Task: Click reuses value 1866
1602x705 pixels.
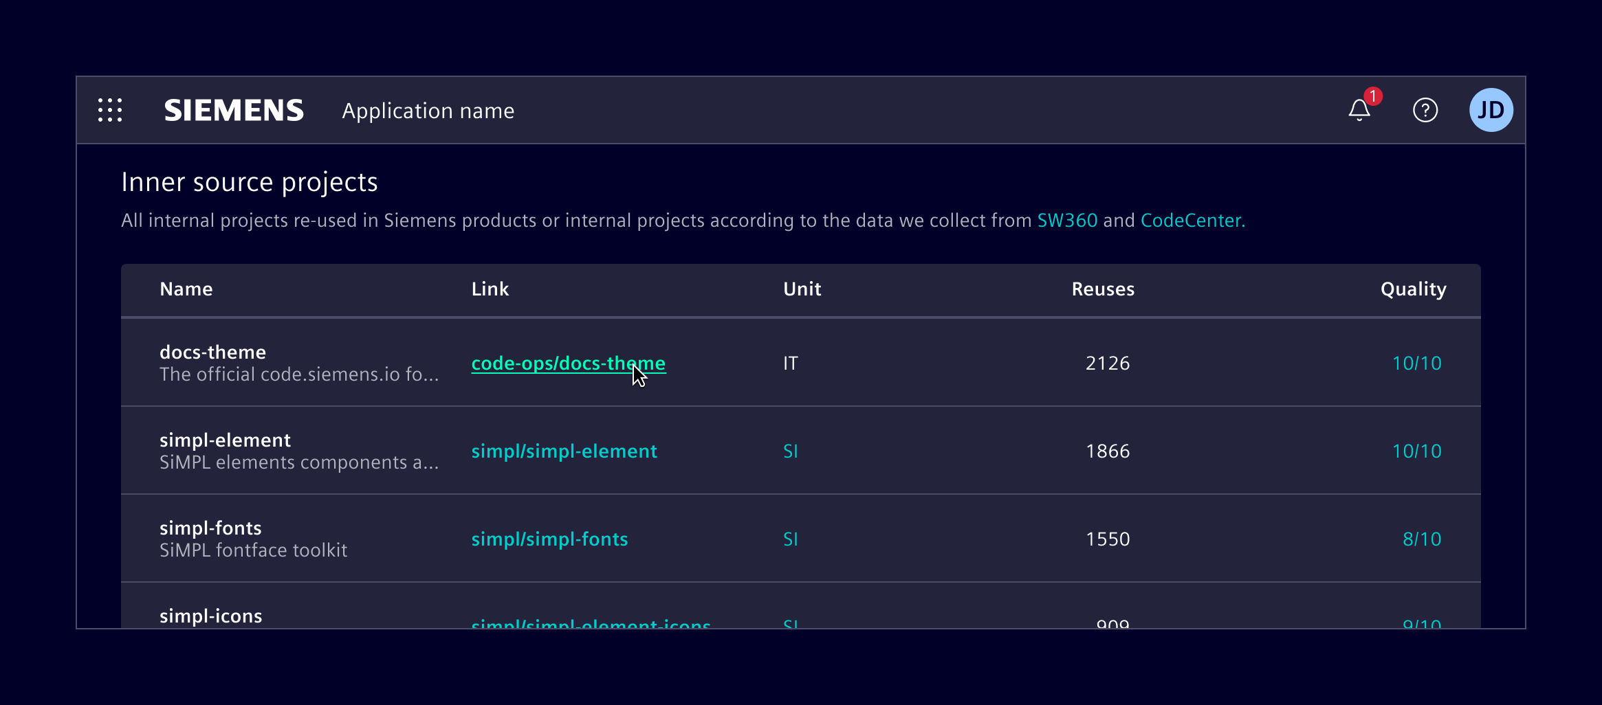Action: click(x=1108, y=451)
